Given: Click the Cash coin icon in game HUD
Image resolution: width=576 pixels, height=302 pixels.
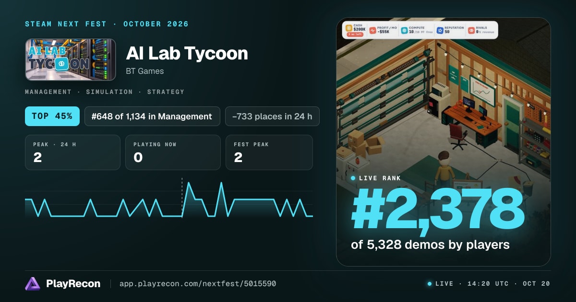Looking at the screenshot, I should coord(349,28).
